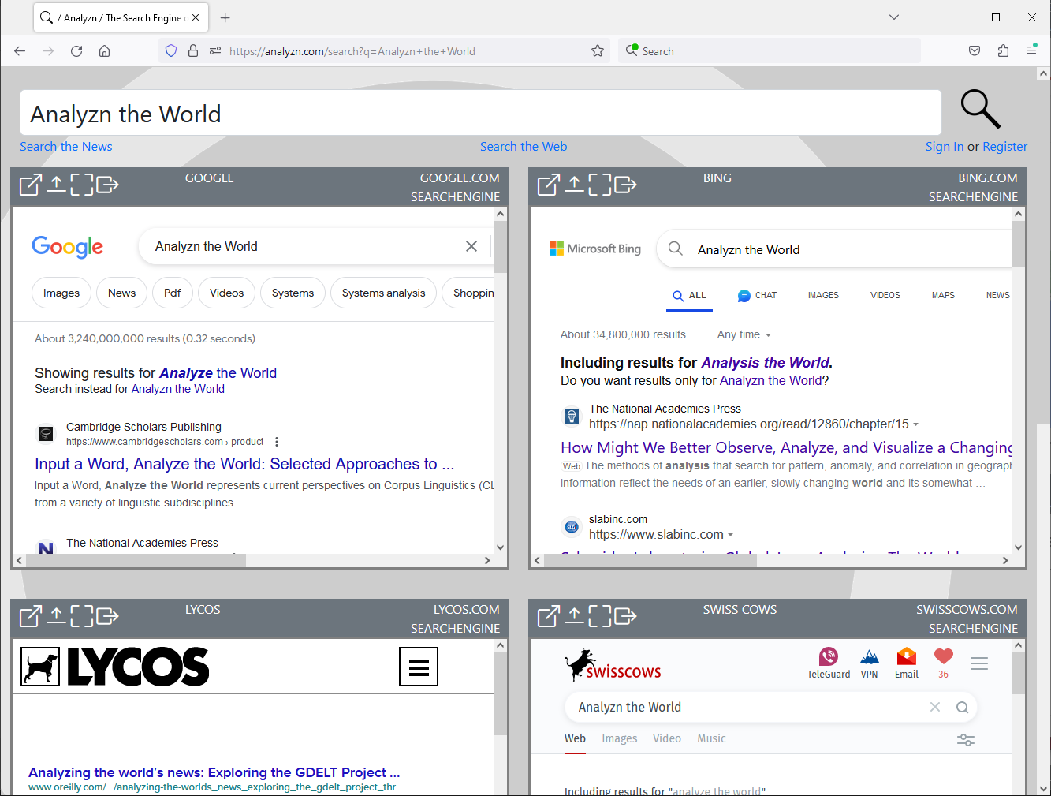This screenshot has height=796, width=1051.
Task: Switch to Swisscows Images tab
Action: click(619, 738)
